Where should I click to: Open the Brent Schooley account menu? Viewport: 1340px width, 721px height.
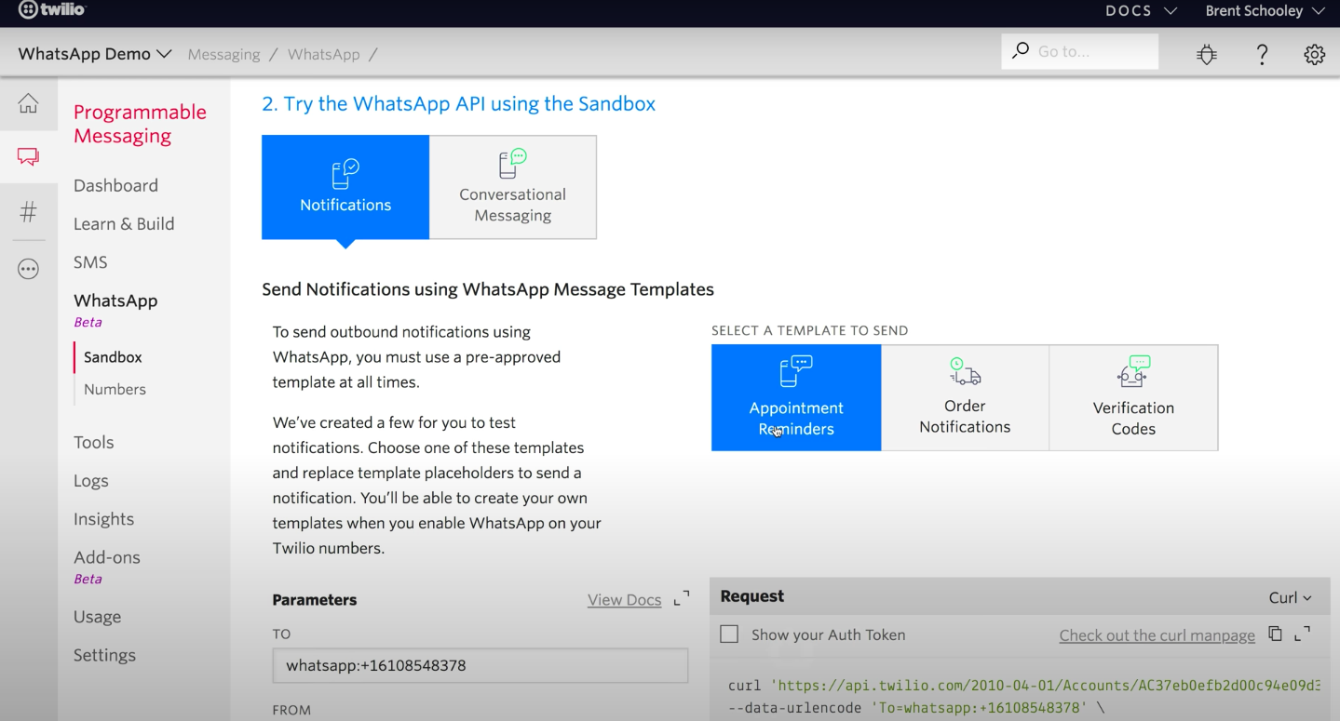1264,11
